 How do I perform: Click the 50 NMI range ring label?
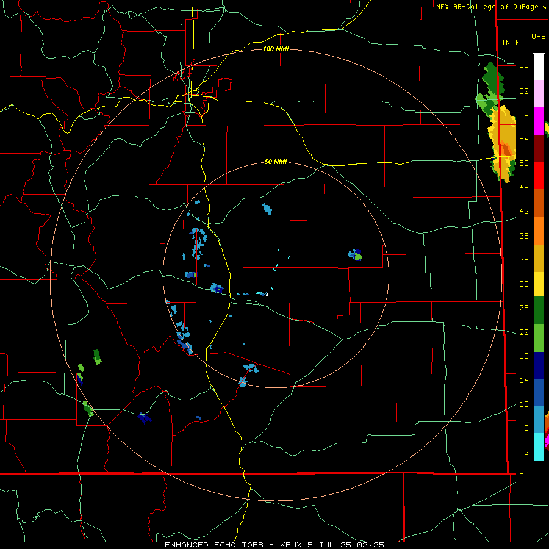click(276, 162)
